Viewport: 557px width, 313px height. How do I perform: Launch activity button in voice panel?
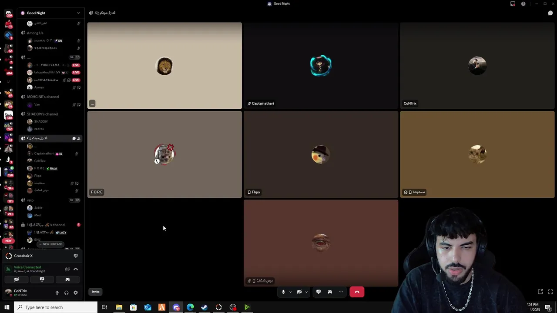click(x=67, y=280)
